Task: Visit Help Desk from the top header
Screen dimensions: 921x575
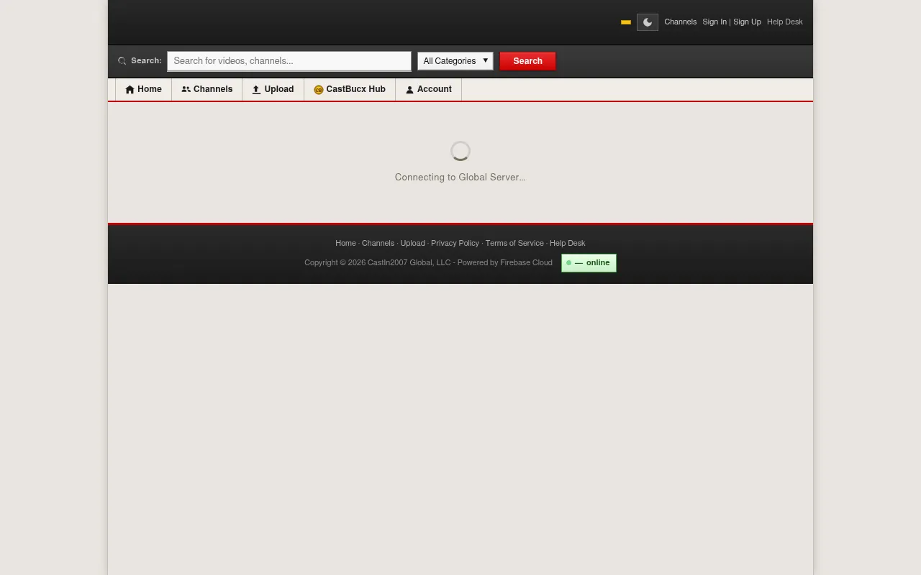Action: coord(785,22)
